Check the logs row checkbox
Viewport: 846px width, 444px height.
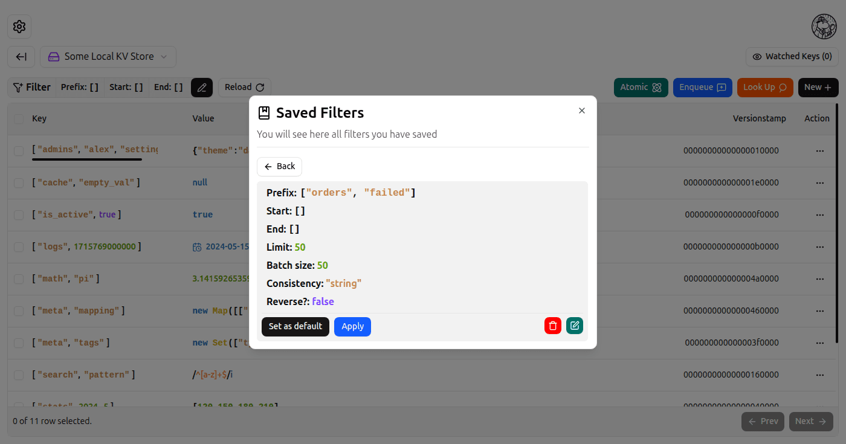pos(19,247)
